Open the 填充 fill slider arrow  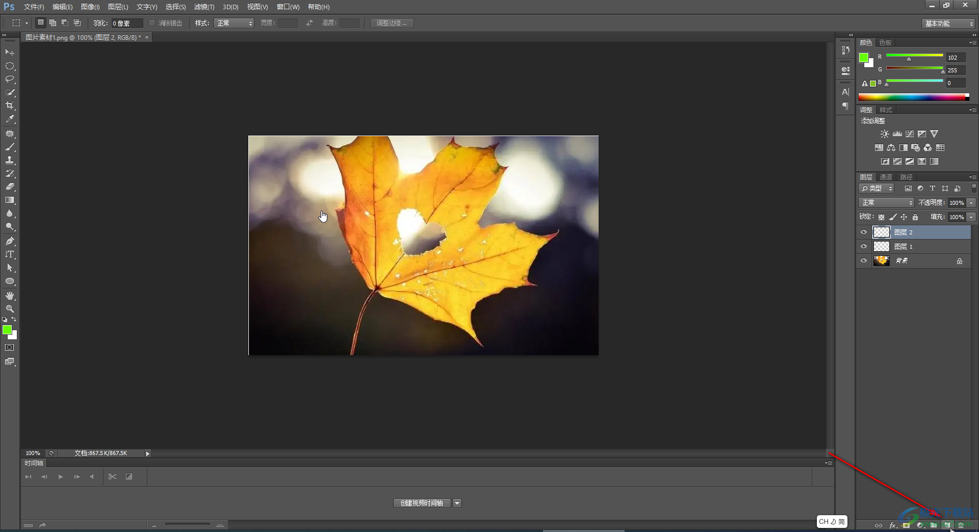[x=971, y=217]
